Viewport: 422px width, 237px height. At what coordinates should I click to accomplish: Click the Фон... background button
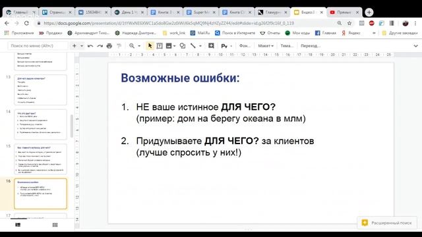(x=245, y=46)
